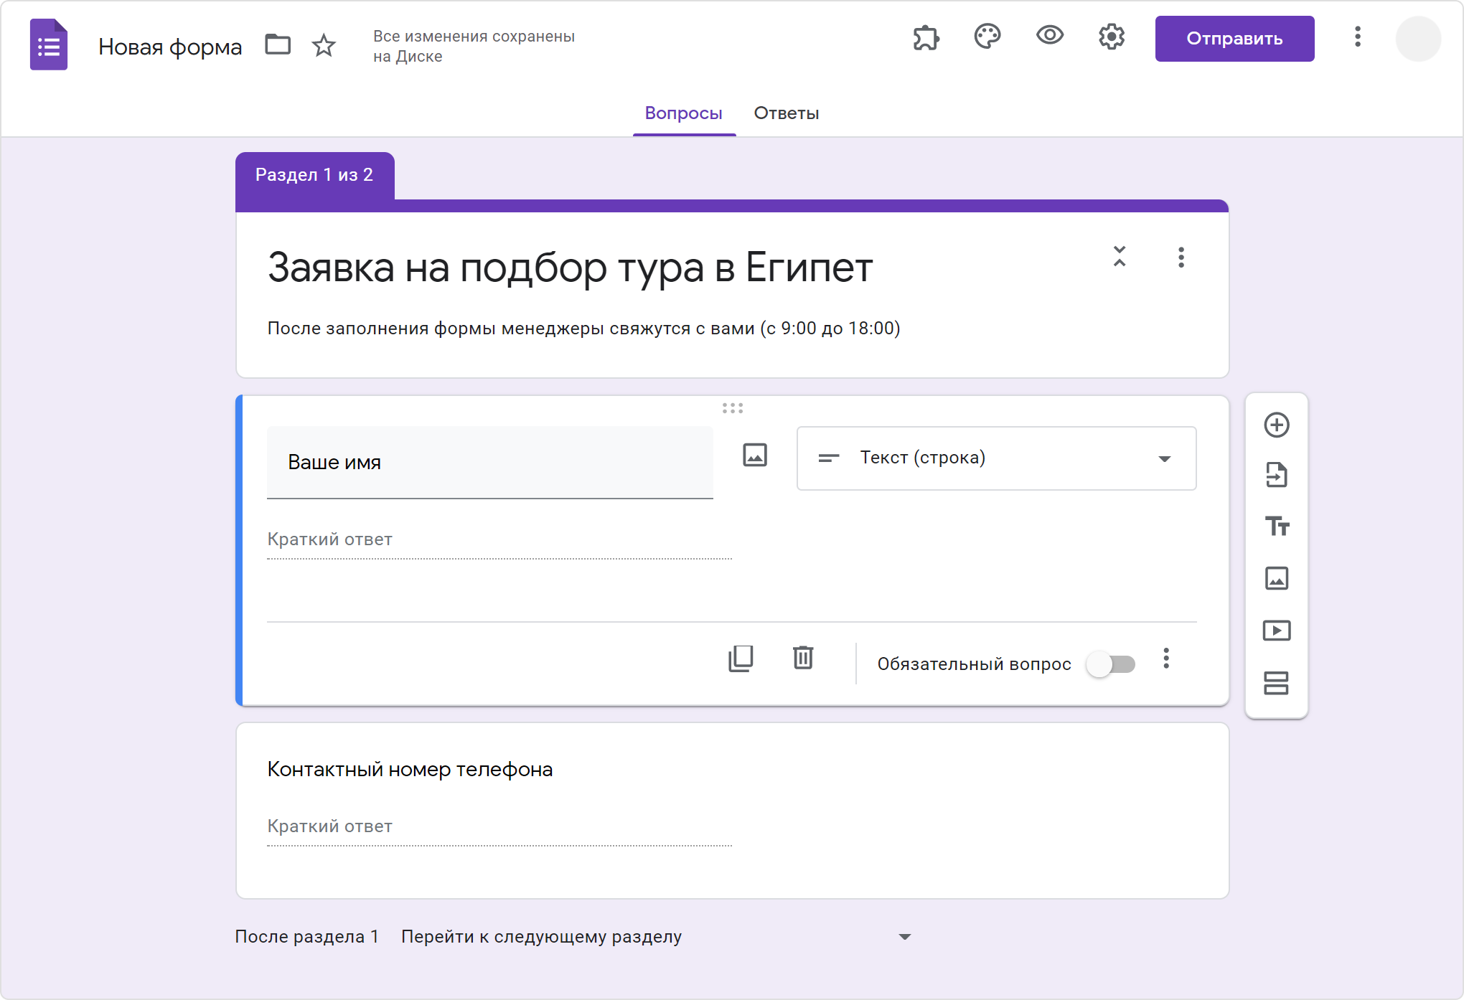Click the "Отправить" button

click(1234, 39)
